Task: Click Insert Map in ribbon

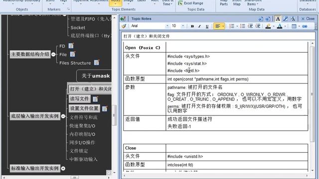Action: pos(237,2)
